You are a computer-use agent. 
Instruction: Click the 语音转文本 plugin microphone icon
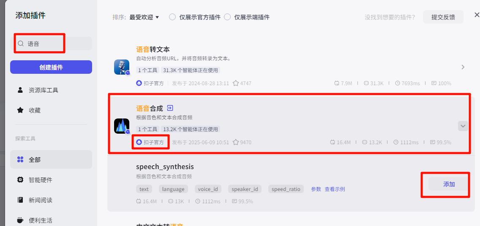(122, 67)
